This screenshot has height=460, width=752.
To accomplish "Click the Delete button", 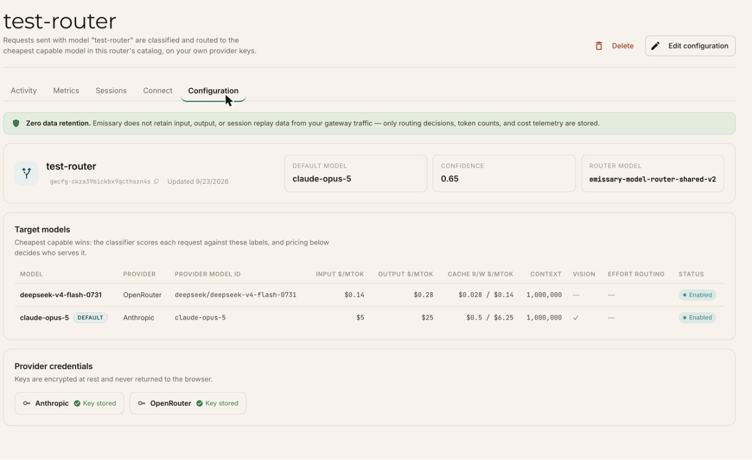I will pyautogui.click(x=614, y=46).
